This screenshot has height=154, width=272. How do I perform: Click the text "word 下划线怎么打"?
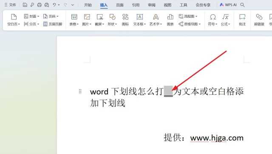point(127,91)
